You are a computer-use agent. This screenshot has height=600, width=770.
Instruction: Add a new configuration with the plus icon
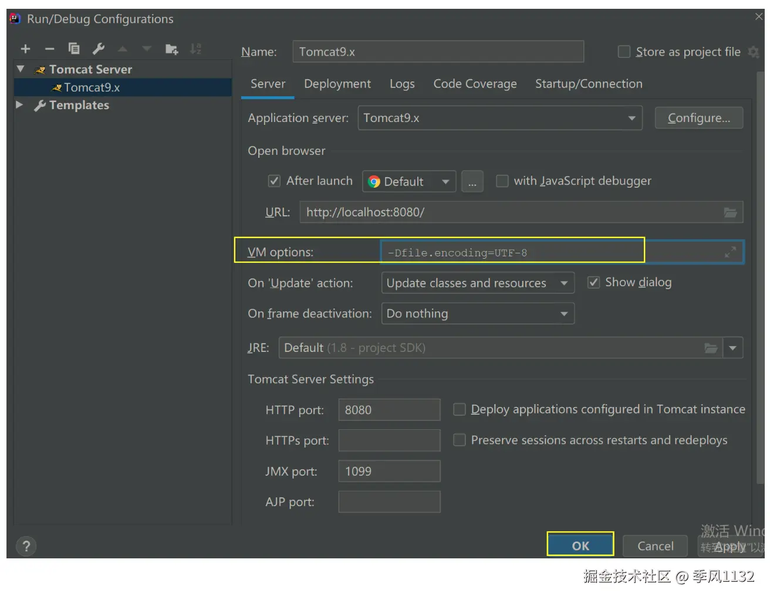pyautogui.click(x=25, y=49)
